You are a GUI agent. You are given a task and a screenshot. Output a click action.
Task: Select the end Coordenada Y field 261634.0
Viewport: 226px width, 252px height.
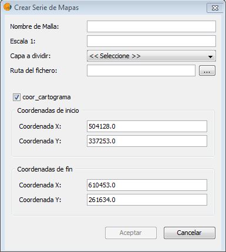point(147,200)
